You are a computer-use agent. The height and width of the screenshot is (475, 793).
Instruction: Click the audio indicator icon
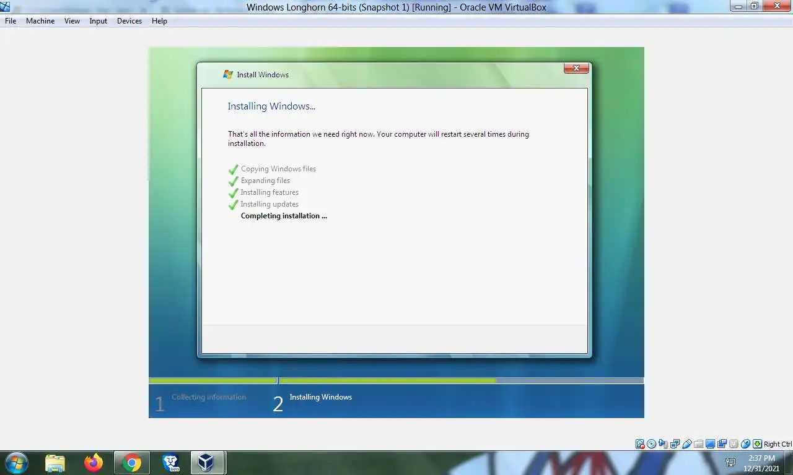pos(663,443)
